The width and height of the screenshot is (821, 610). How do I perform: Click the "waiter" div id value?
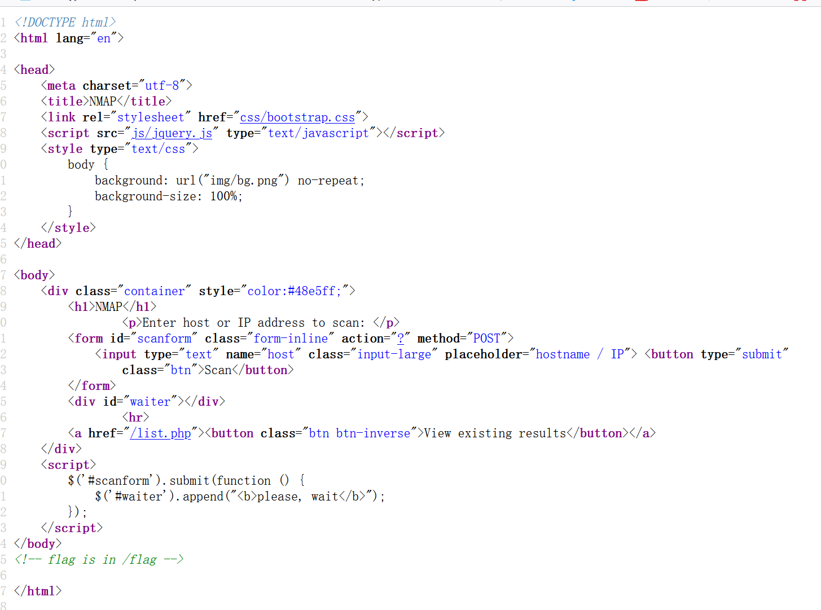click(150, 402)
